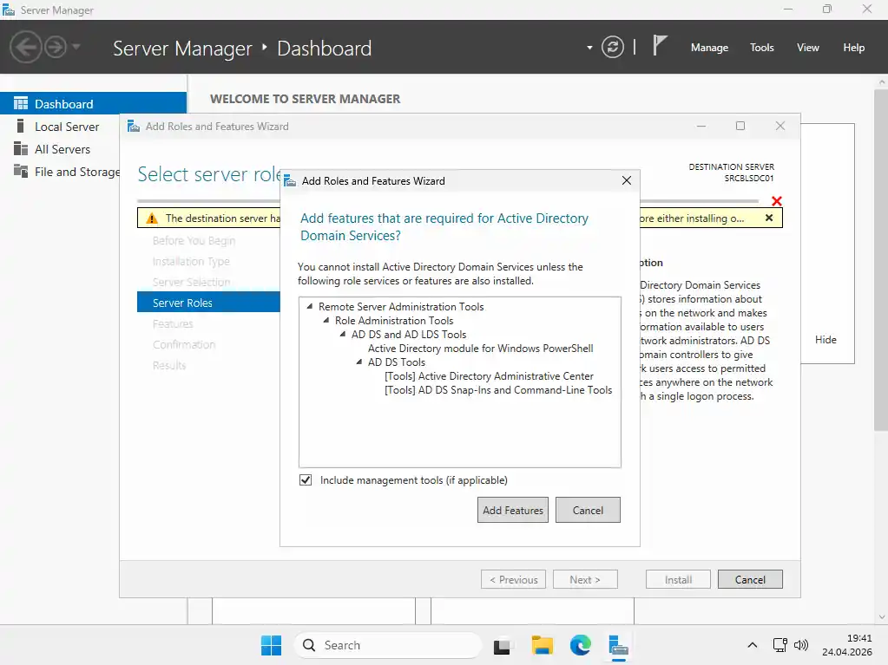The width and height of the screenshot is (888, 665).
Task: Click the Server Manager scrollbar
Action: (x=881, y=260)
